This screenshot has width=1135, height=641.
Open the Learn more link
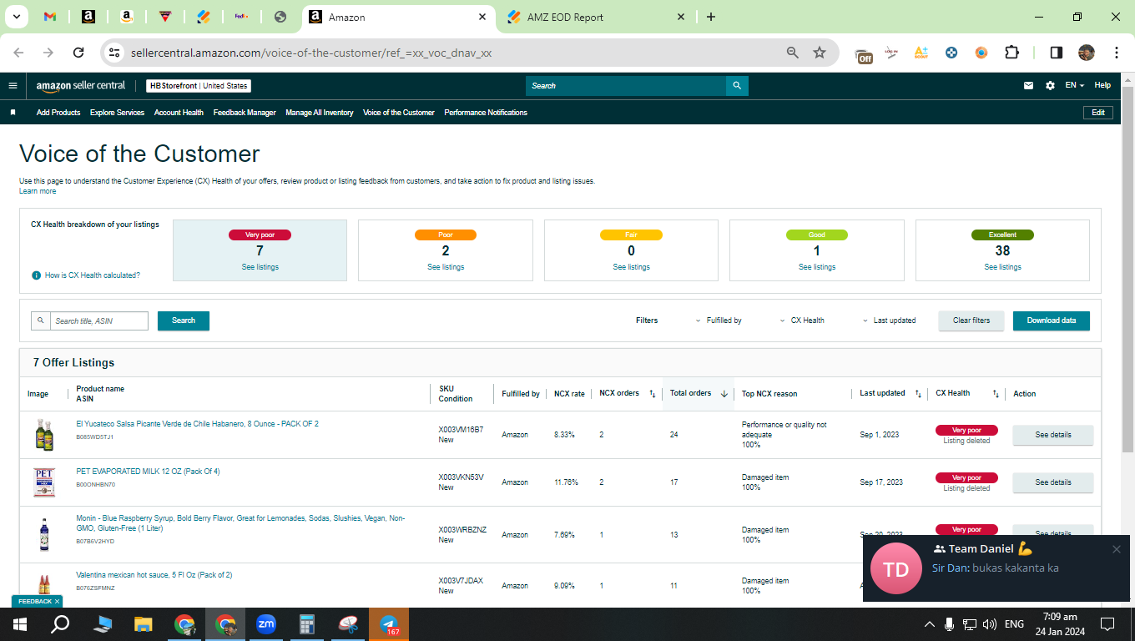[x=38, y=191]
